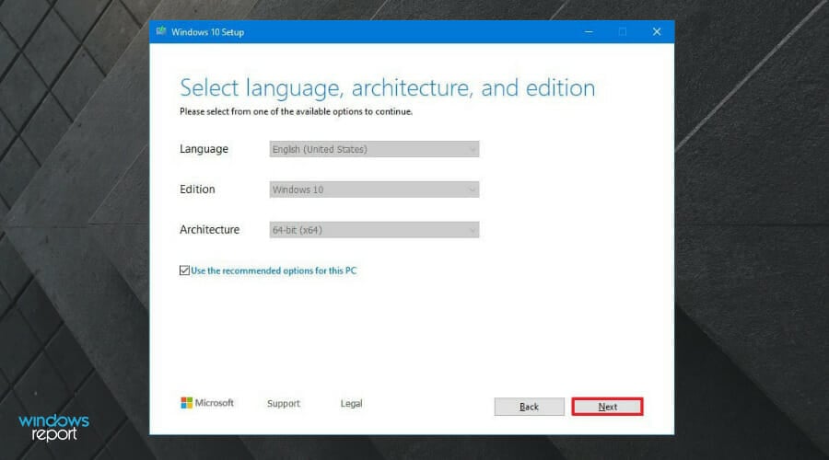Click the Windows 10 Setup title bar icon

point(161,31)
